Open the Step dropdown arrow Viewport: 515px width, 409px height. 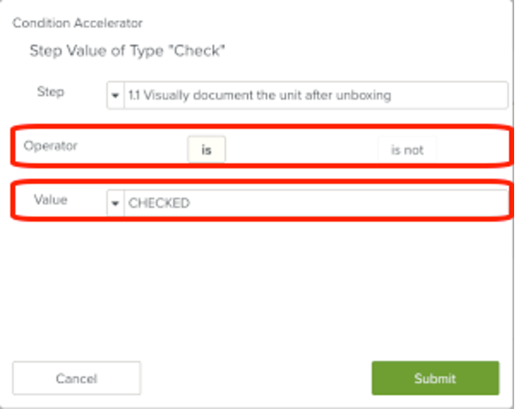(x=115, y=95)
